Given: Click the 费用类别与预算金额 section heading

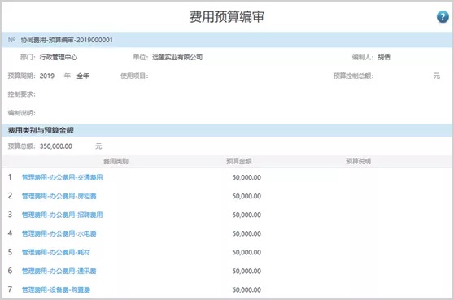Looking at the screenshot, I should 41,130.
